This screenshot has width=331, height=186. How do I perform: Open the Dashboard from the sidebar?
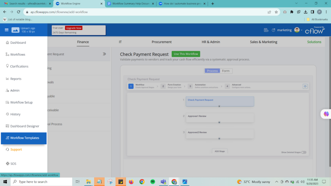point(18,42)
